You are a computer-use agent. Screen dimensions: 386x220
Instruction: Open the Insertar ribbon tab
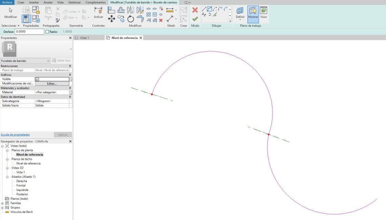coord(34,2)
